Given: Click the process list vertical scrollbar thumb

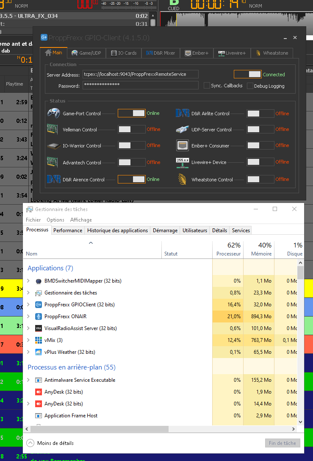Looking at the screenshot, I should tap(300, 272).
